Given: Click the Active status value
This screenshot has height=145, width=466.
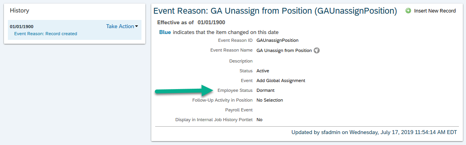Looking at the screenshot, I should pos(263,71).
